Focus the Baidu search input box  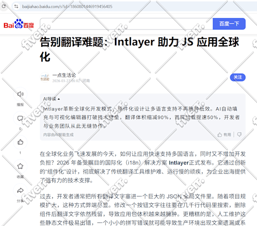tap(126, 24)
